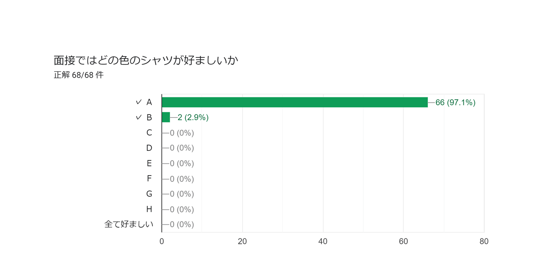
Task: Click the category label D
Action: click(149, 148)
